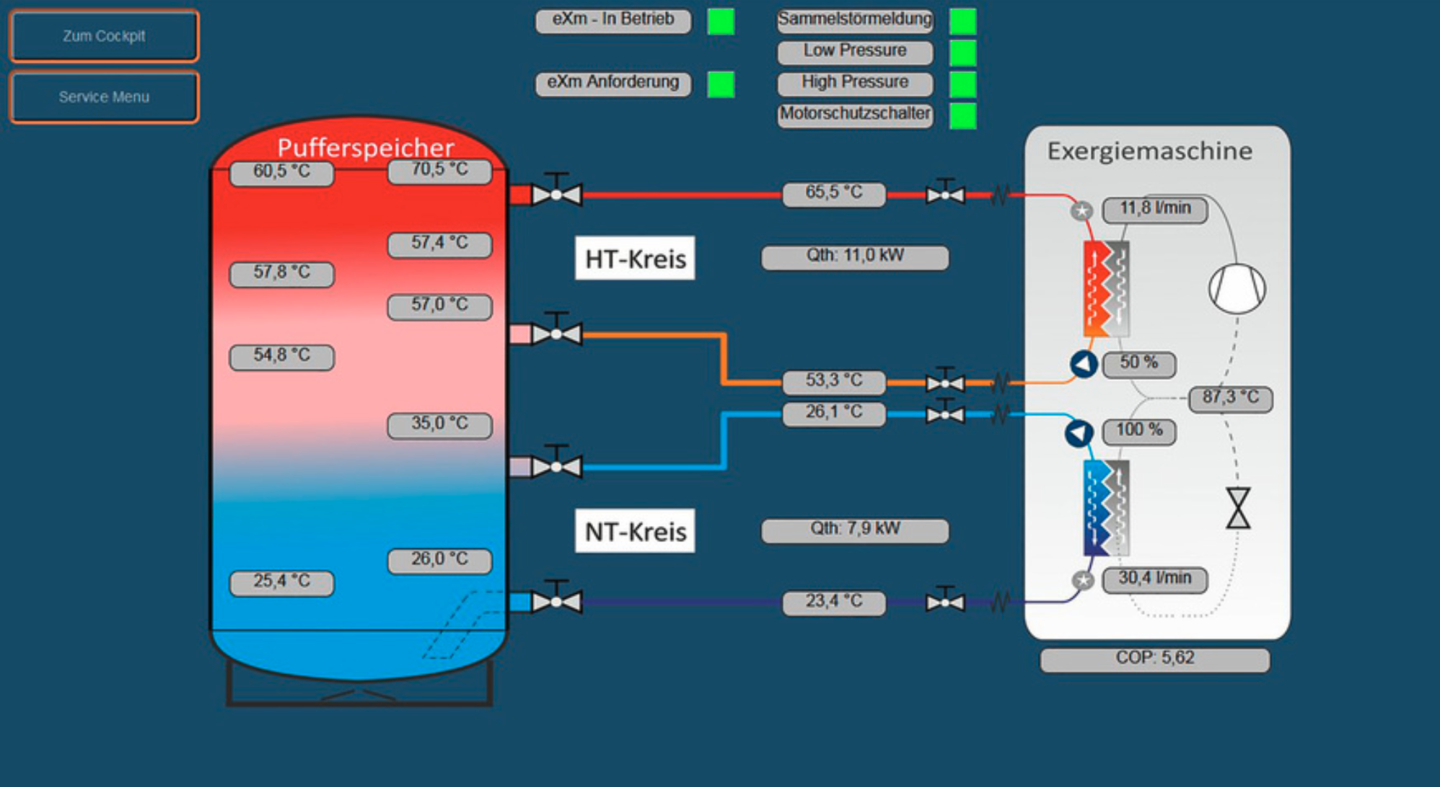Image resolution: width=1440 pixels, height=787 pixels.
Task: Click the flow sensor icon next to 11,8 l/min
Action: coord(1081,211)
